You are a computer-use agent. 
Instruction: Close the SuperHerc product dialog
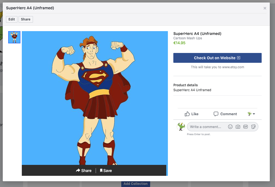265,8
